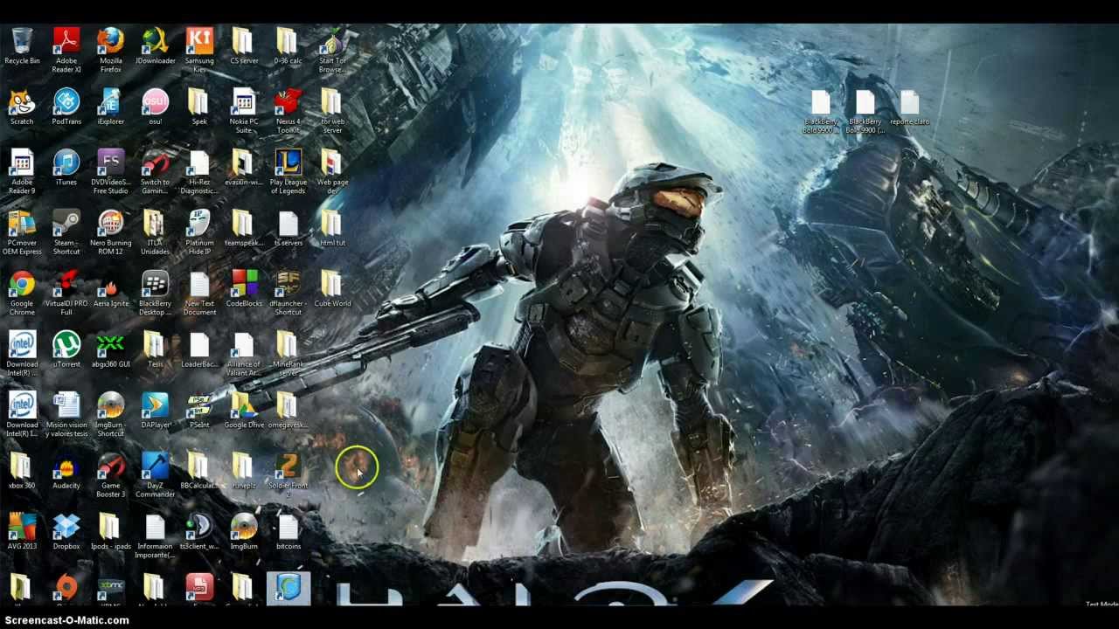Select the evasi0n-win folder
The height and width of the screenshot is (629, 1119).
[244, 168]
